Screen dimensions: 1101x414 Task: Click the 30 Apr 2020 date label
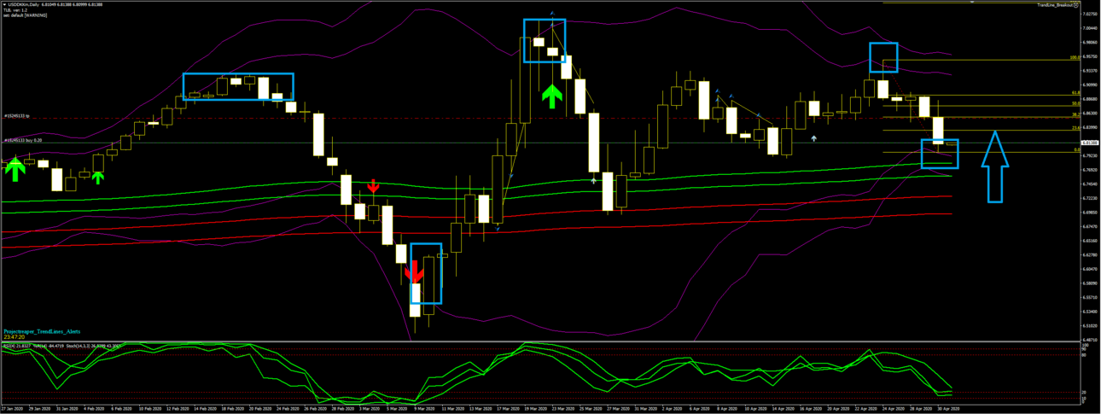949,410
